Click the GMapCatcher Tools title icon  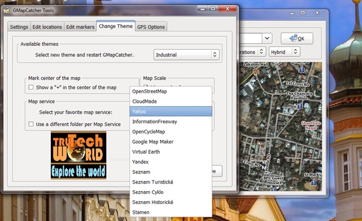(x=7, y=10)
